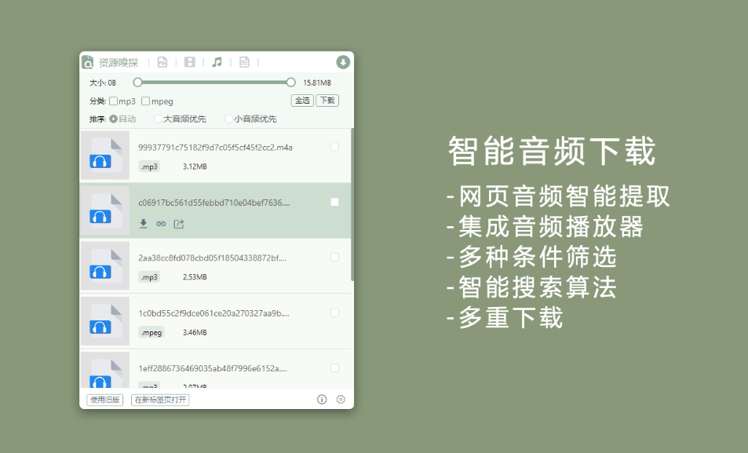Select the music filter icon in toolbar

click(x=217, y=61)
